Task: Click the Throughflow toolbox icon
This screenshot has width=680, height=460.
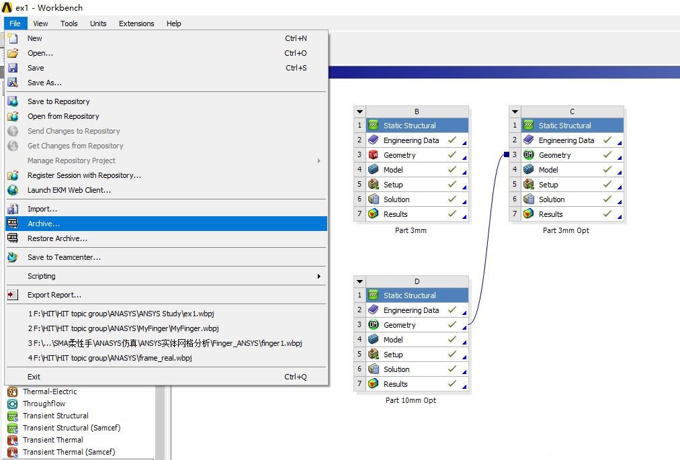Action: (13, 404)
